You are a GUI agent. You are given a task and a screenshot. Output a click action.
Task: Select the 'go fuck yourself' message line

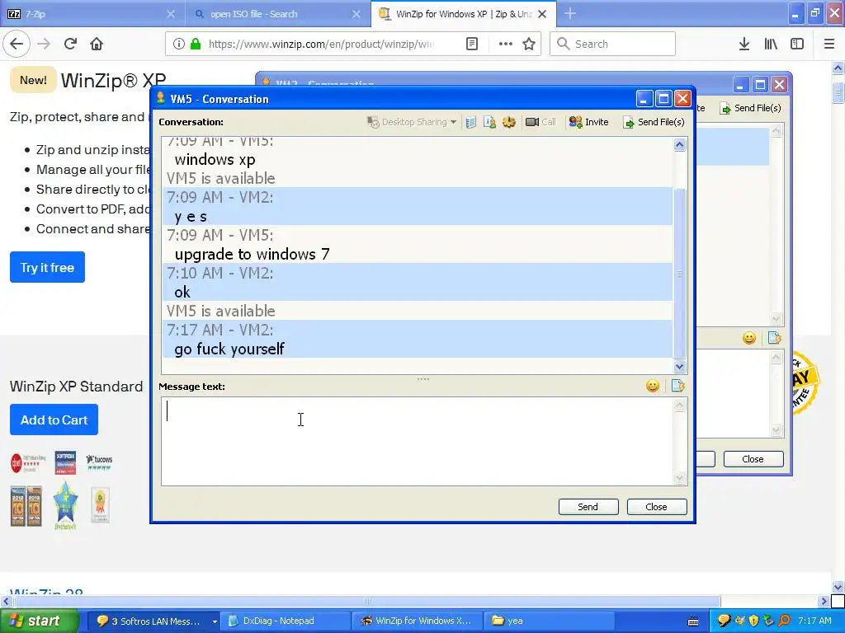(229, 349)
